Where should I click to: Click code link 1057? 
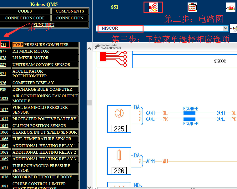[4, 126]
